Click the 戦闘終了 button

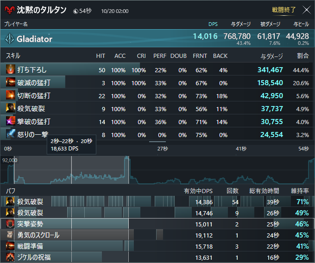point(283,10)
